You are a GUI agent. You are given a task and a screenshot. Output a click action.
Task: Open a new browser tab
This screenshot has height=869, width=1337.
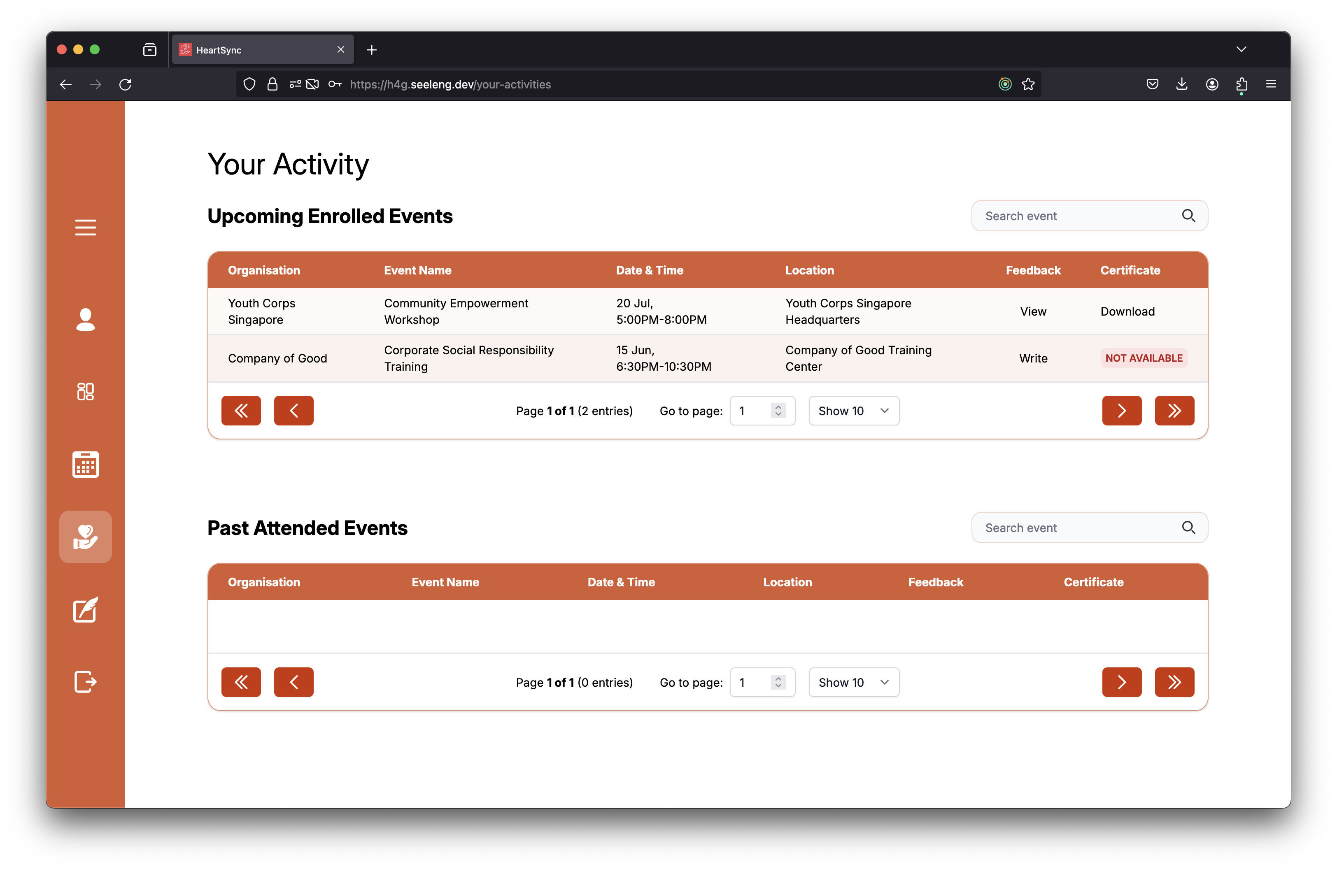click(371, 50)
